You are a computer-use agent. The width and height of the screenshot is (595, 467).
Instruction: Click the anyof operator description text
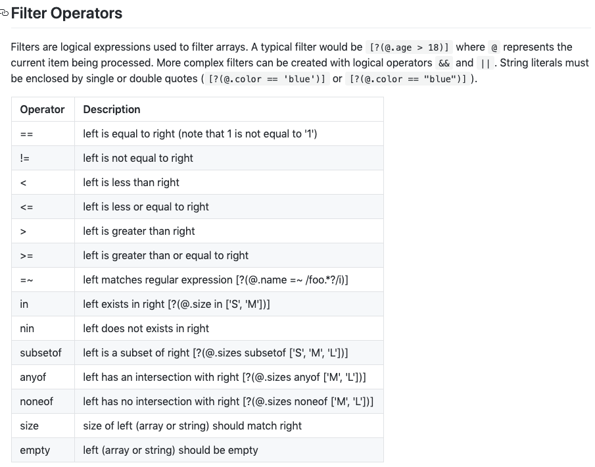coord(224,378)
